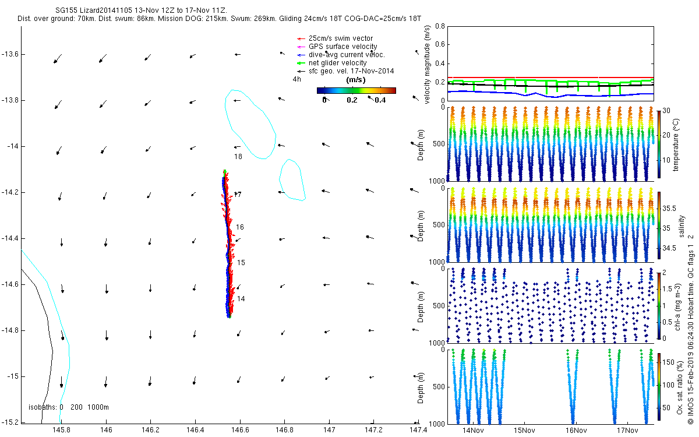The height and width of the screenshot is (437, 699).
Task: Click "Depth (m)" label of the temperature panel
Action: pyautogui.click(x=421, y=144)
